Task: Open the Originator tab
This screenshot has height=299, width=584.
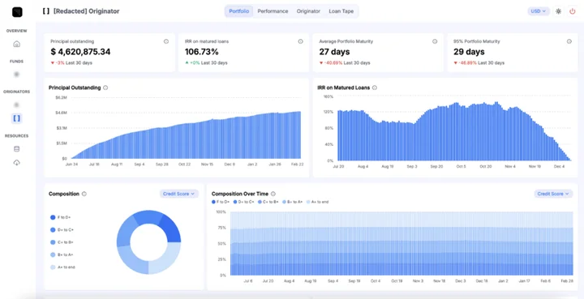Action: [x=308, y=11]
